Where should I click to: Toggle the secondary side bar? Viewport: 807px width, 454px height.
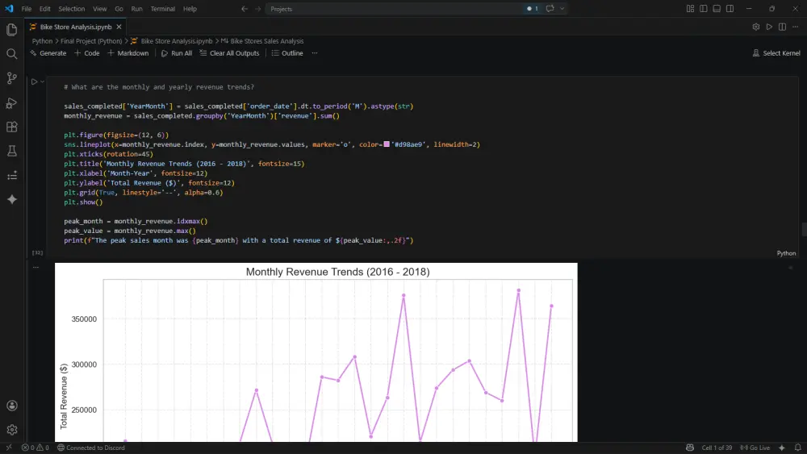click(730, 9)
